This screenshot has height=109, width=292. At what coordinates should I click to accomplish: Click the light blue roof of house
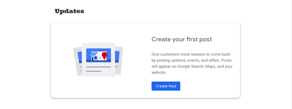pyautogui.click(x=93, y=54)
